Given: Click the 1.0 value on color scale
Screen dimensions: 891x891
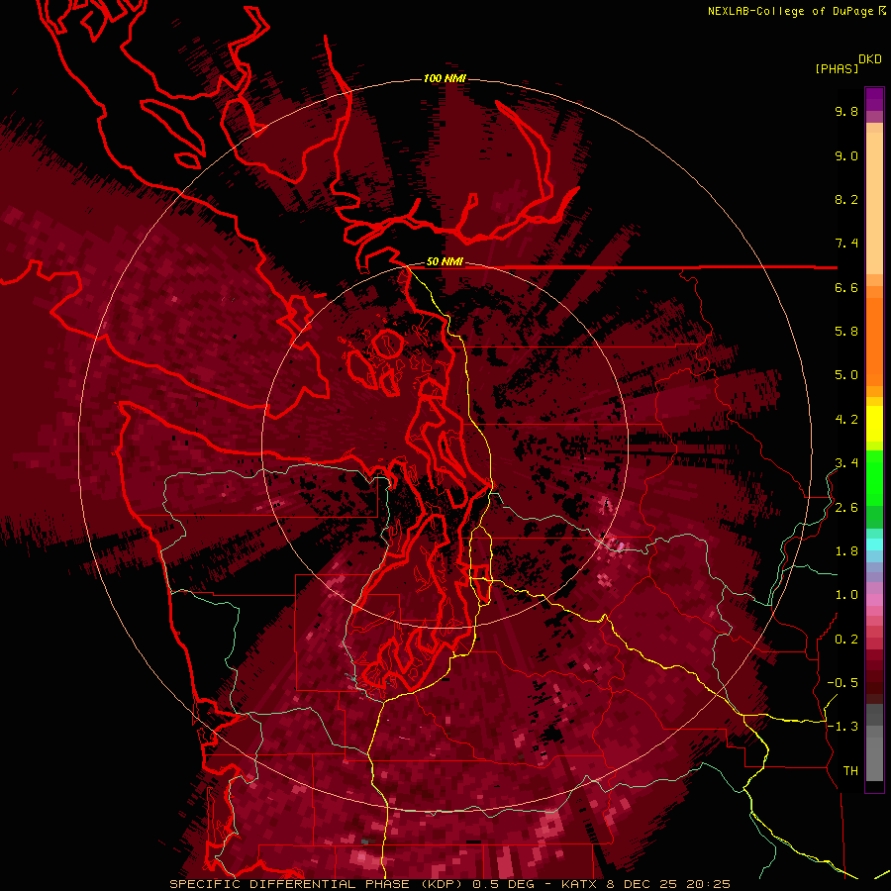Looking at the screenshot, I should pyautogui.click(x=846, y=595).
